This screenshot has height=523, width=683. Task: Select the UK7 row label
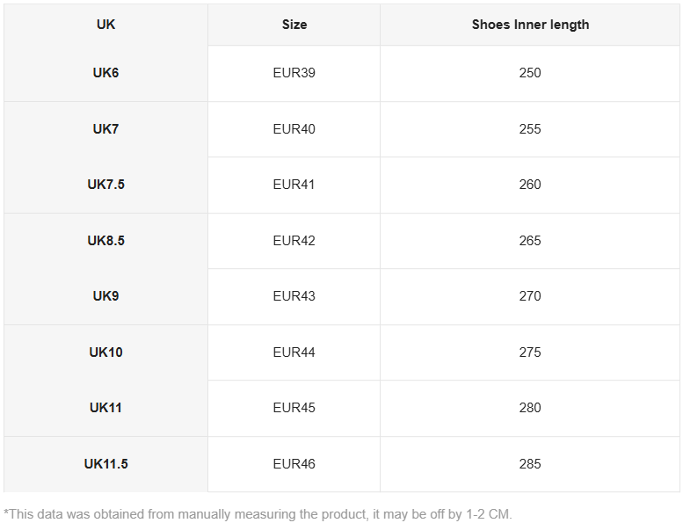(105, 129)
